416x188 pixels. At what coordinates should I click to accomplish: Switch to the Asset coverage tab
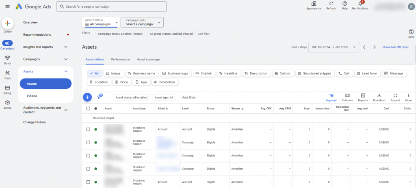click(148, 60)
